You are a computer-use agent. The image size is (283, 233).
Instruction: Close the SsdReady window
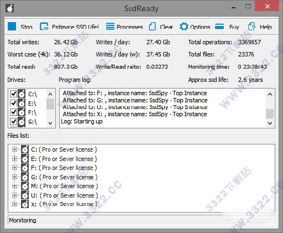pyautogui.click(x=267, y=7)
